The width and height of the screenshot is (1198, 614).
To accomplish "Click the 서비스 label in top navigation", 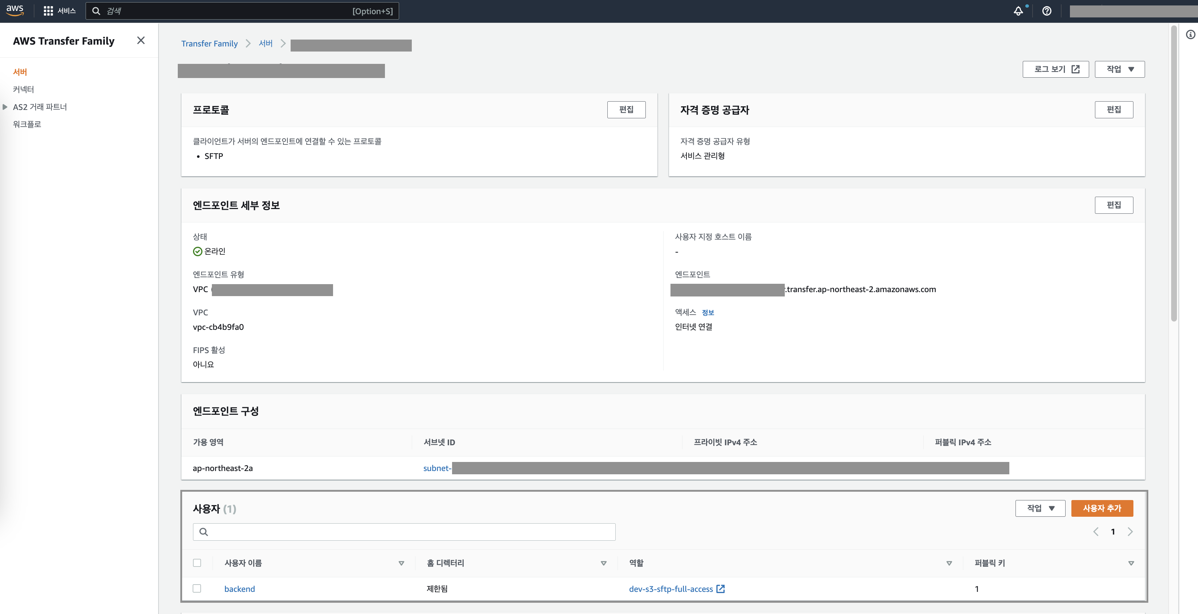I will (x=66, y=11).
